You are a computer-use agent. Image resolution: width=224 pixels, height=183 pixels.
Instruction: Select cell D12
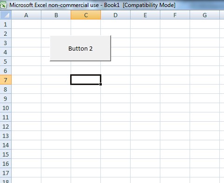(x=116, y=126)
